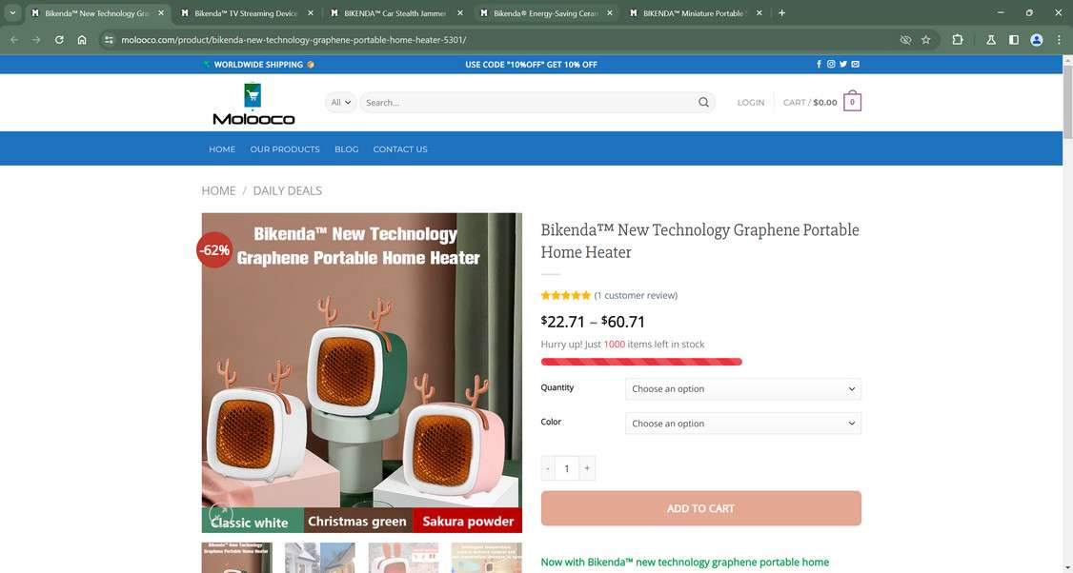This screenshot has width=1073, height=573.
Task: Open Molooco Instagram icon
Action: coord(831,65)
